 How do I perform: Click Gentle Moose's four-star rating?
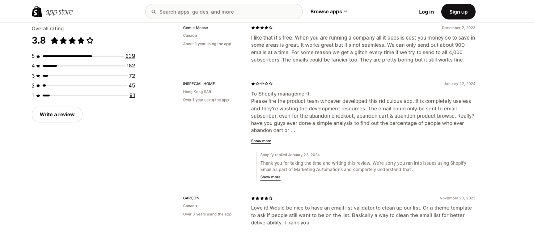[x=262, y=28]
